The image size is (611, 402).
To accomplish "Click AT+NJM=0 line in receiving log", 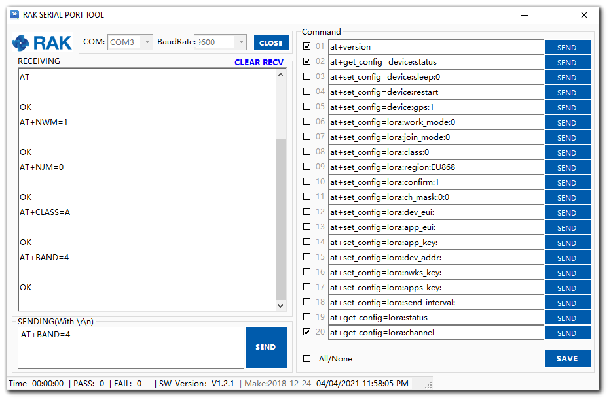I will pyautogui.click(x=42, y=167).
